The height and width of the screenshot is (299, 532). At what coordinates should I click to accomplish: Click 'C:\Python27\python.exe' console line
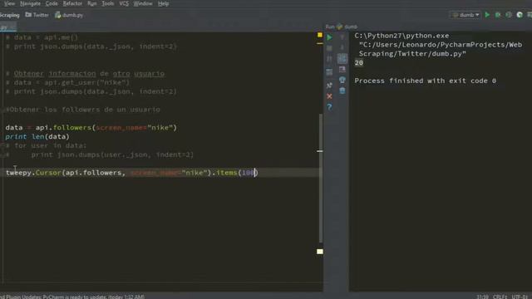(401, 36)
